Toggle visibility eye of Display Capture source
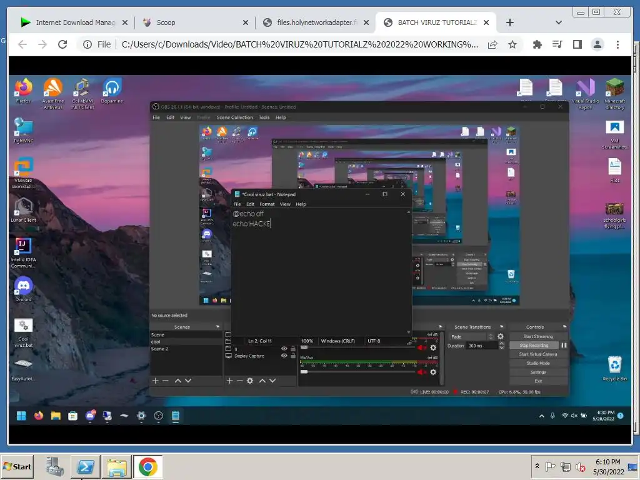Image resolution: width=640 pixels, height=480 pixels. click(284, 356)
